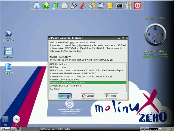Launch the green globe web browser
This screenshot has height=131, width=174.
pos(46,5)
